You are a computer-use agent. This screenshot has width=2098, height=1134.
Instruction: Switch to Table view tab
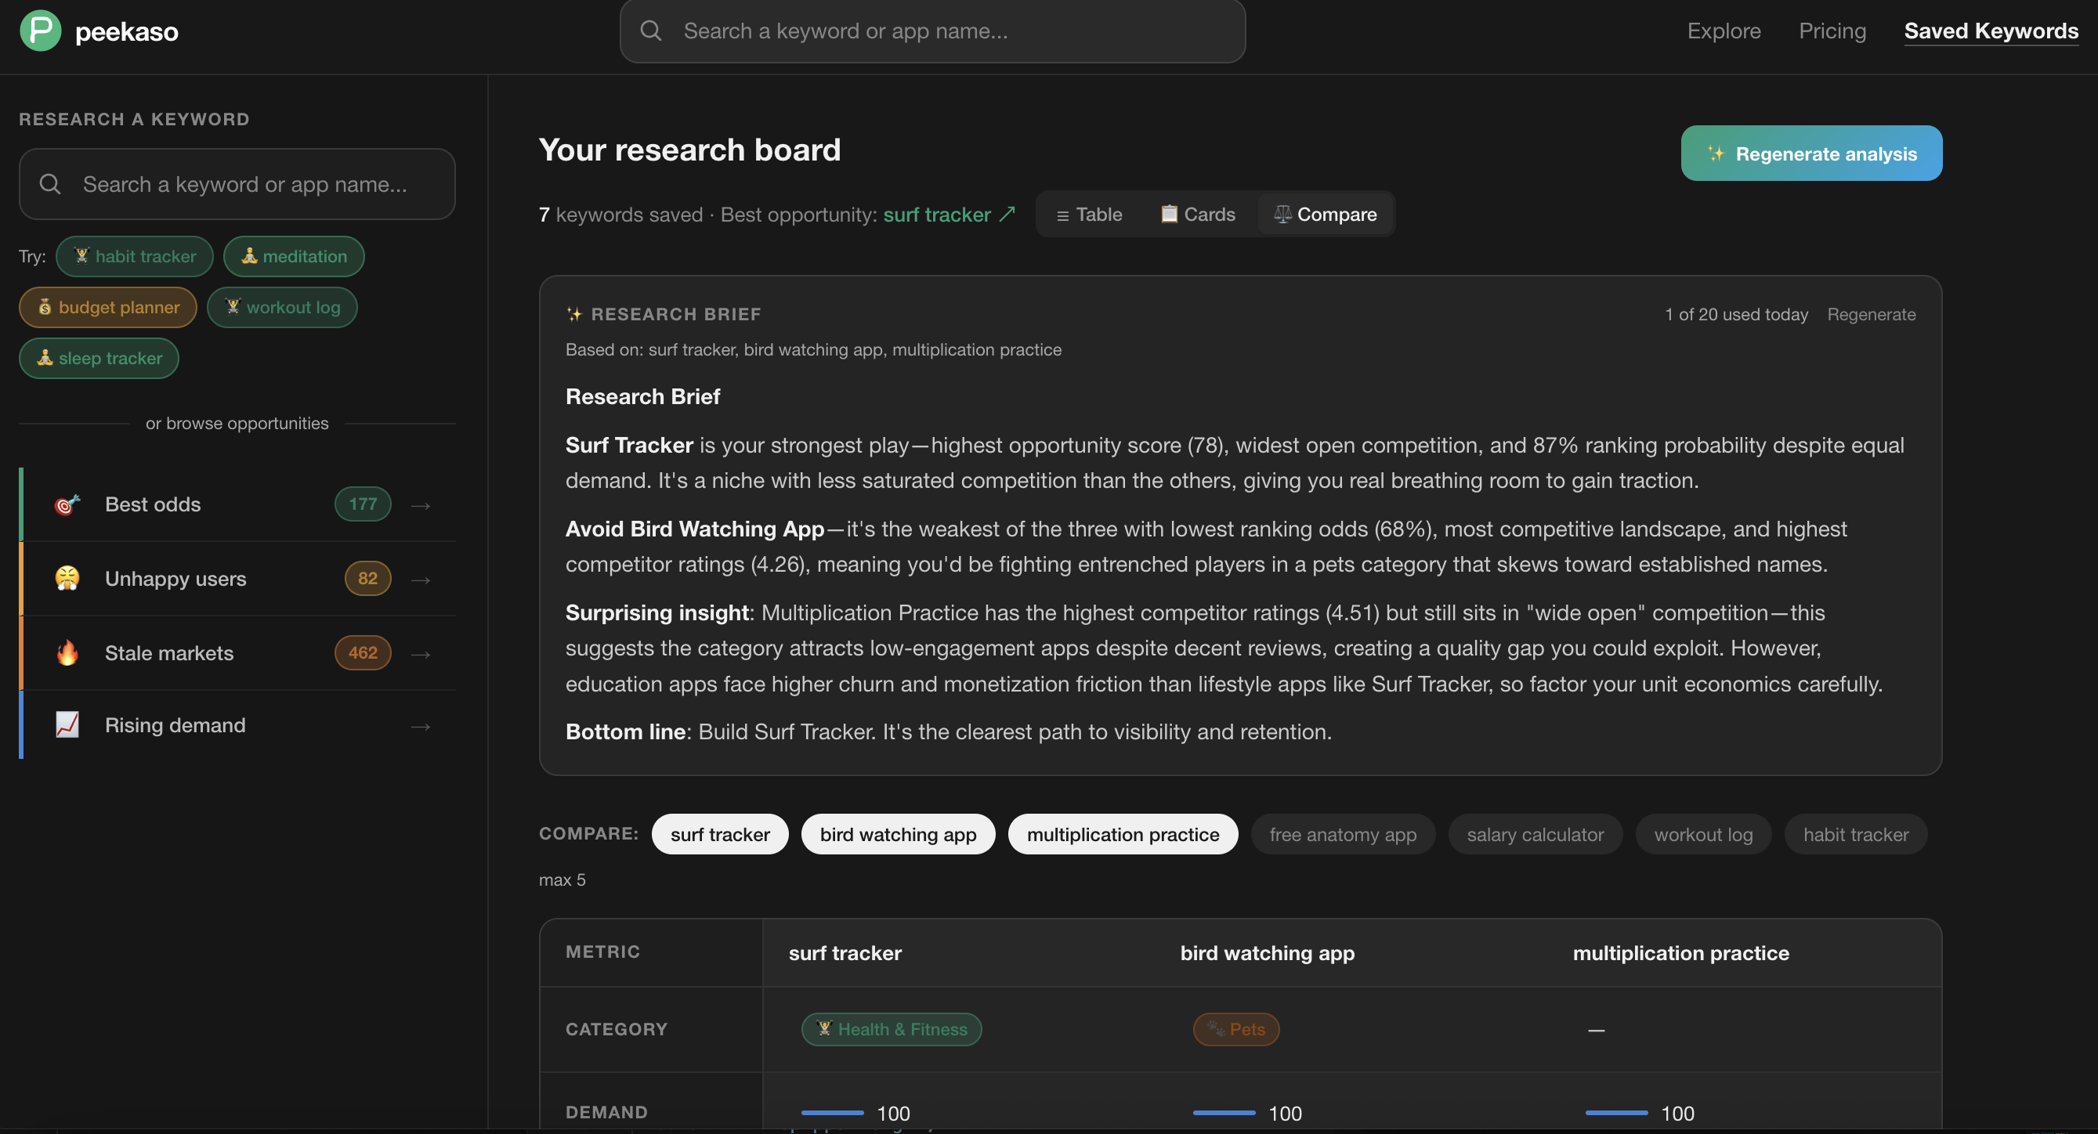(x=1088, y=214)
